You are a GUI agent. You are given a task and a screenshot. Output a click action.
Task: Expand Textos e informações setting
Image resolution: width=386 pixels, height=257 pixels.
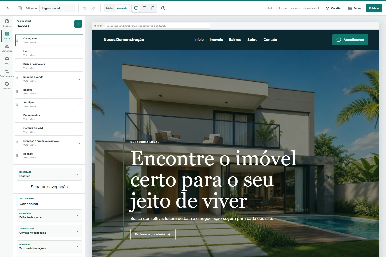(49, 247)
